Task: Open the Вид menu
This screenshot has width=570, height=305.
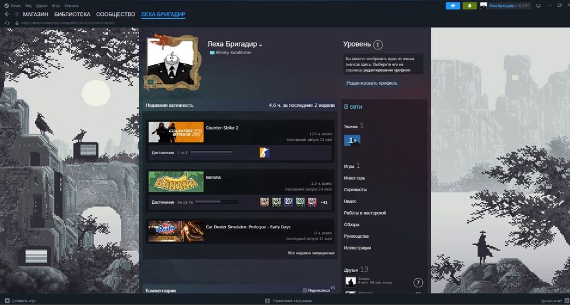Action: (28, 6)
